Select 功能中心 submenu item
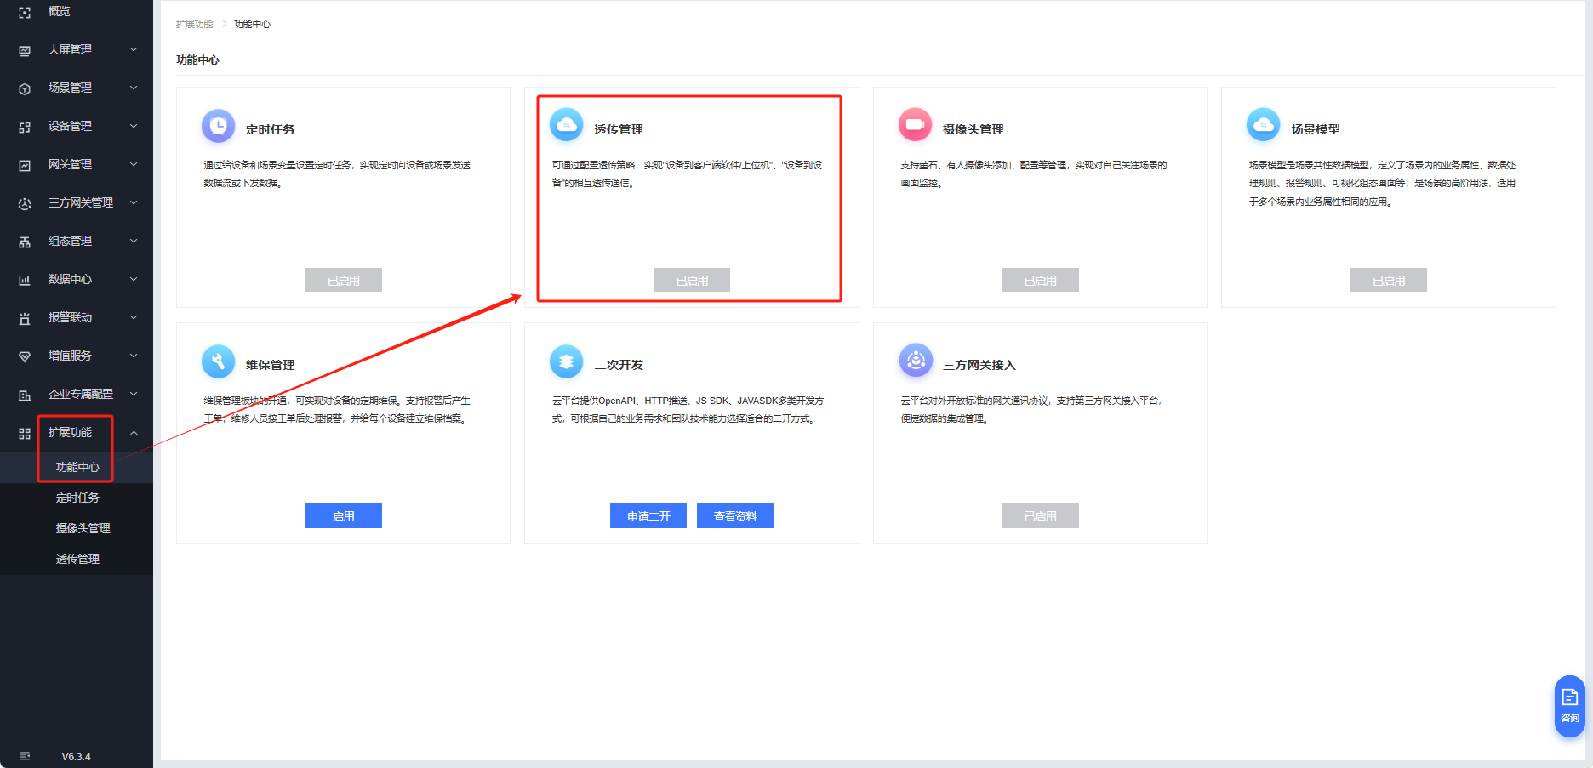The height and width of the screenshot is (768, 1593). click(x=77, y=467)
